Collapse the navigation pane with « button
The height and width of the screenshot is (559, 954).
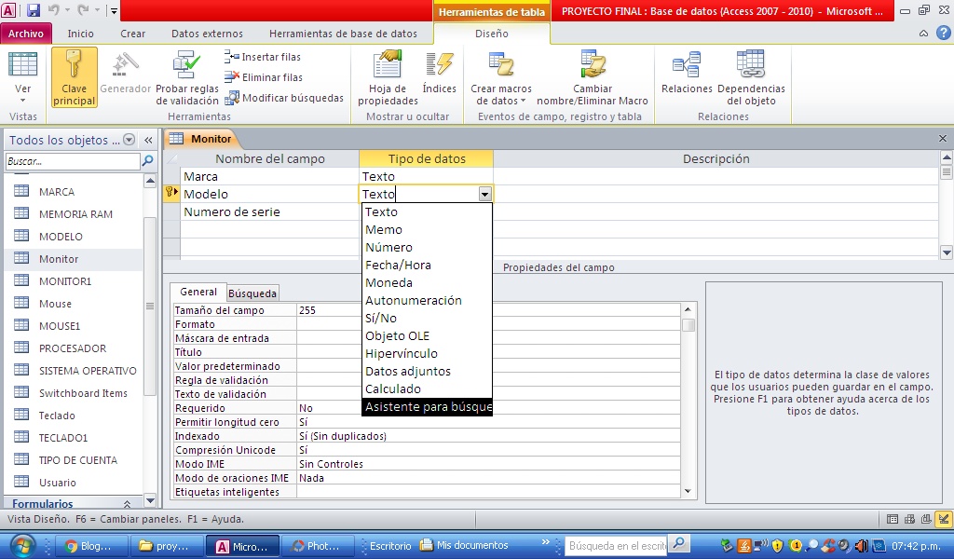tap(149, 139)
